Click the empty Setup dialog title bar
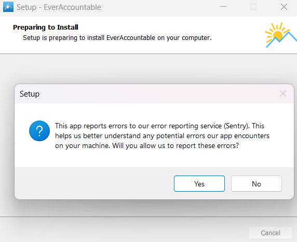The image size is (297, 242). click(x=152, y=94)
